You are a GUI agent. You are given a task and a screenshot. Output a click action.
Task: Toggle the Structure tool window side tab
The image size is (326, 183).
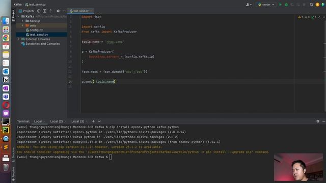tap(13, 155)
